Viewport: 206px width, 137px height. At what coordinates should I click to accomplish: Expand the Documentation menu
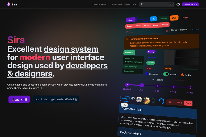101,4
